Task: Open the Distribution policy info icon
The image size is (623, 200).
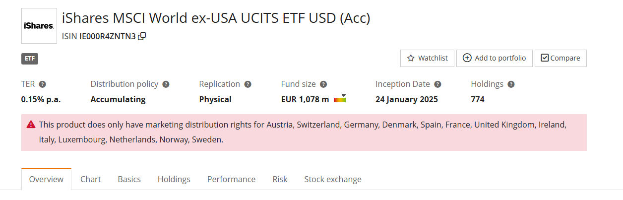Action: pos(166,84)
